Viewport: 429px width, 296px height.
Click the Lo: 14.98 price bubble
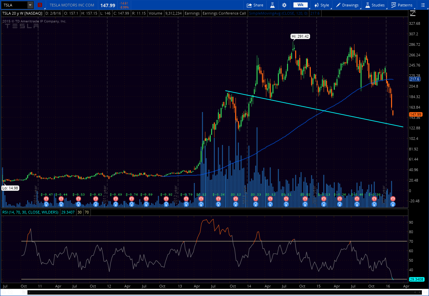(10, 188)
